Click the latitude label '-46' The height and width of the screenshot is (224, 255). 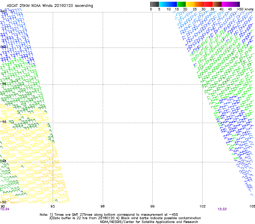(3, 122)
